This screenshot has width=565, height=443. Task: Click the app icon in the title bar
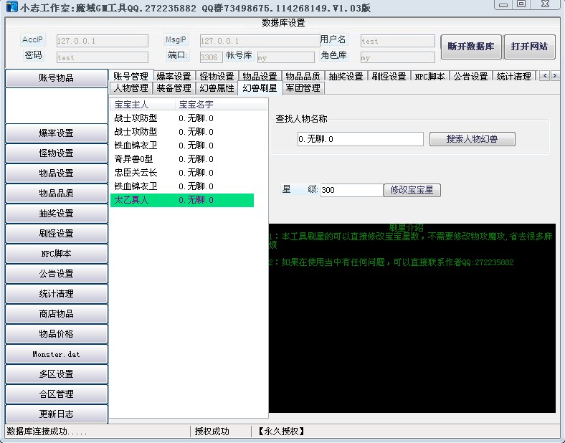11,8
